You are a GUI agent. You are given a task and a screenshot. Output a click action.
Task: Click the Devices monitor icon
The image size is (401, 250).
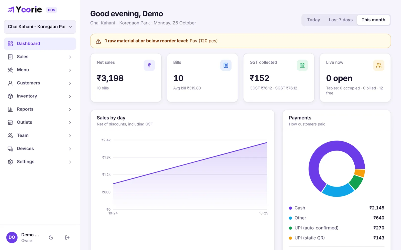pos(10,149)
